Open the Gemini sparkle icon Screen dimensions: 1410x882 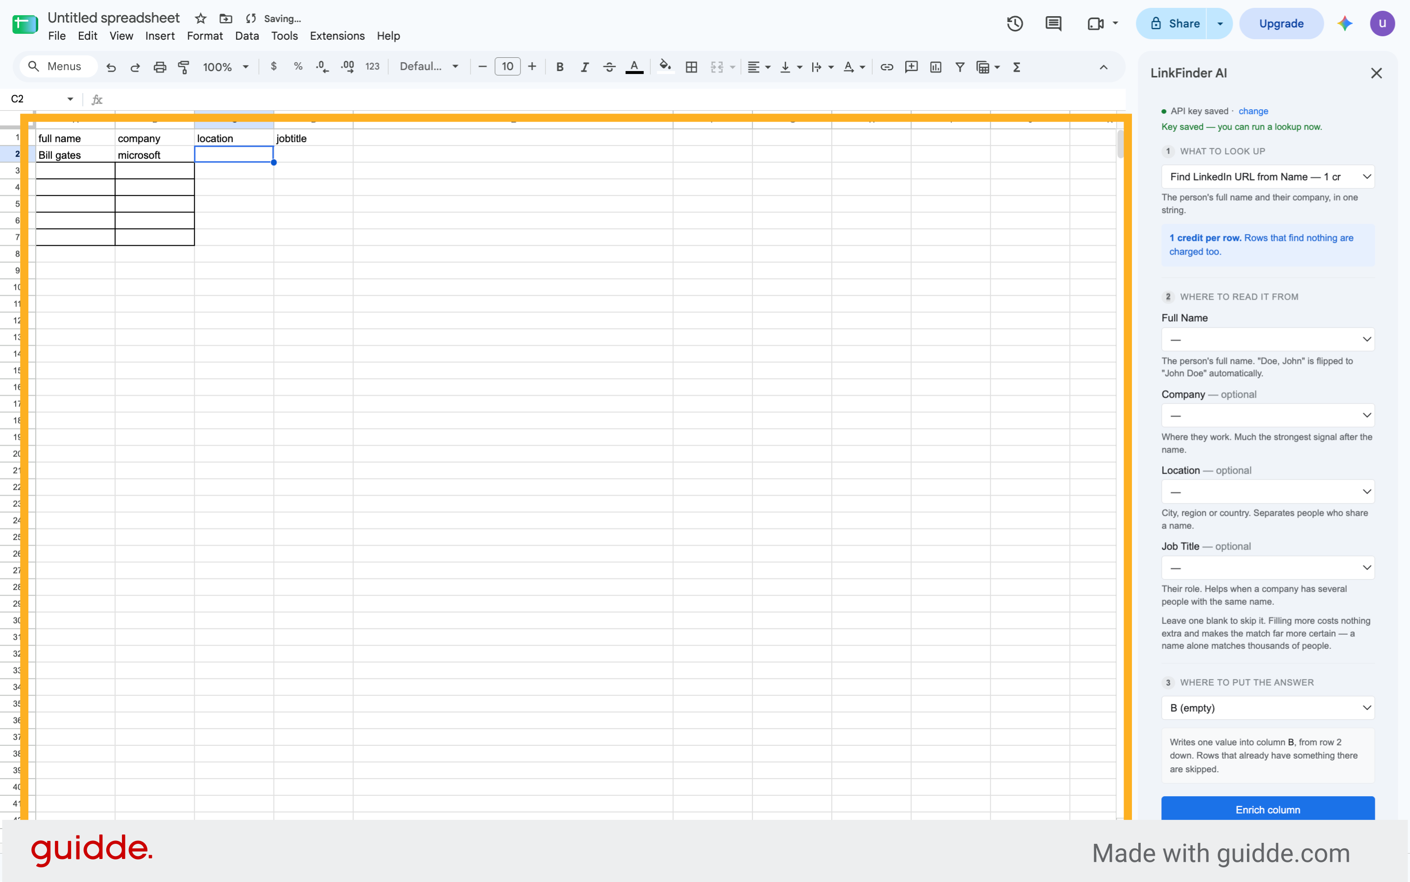coord(1345,24)
